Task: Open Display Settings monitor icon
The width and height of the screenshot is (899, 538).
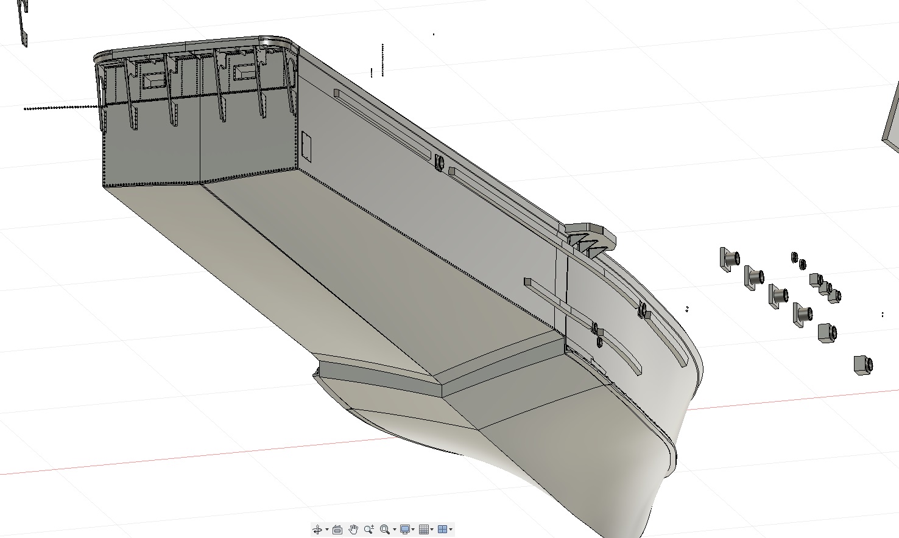Action: 405,529
